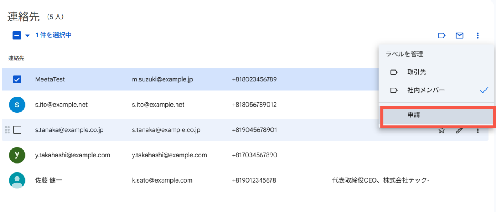Click the y.takahashi avatar icon
The image size is (496, 212).
pos(17,155)
